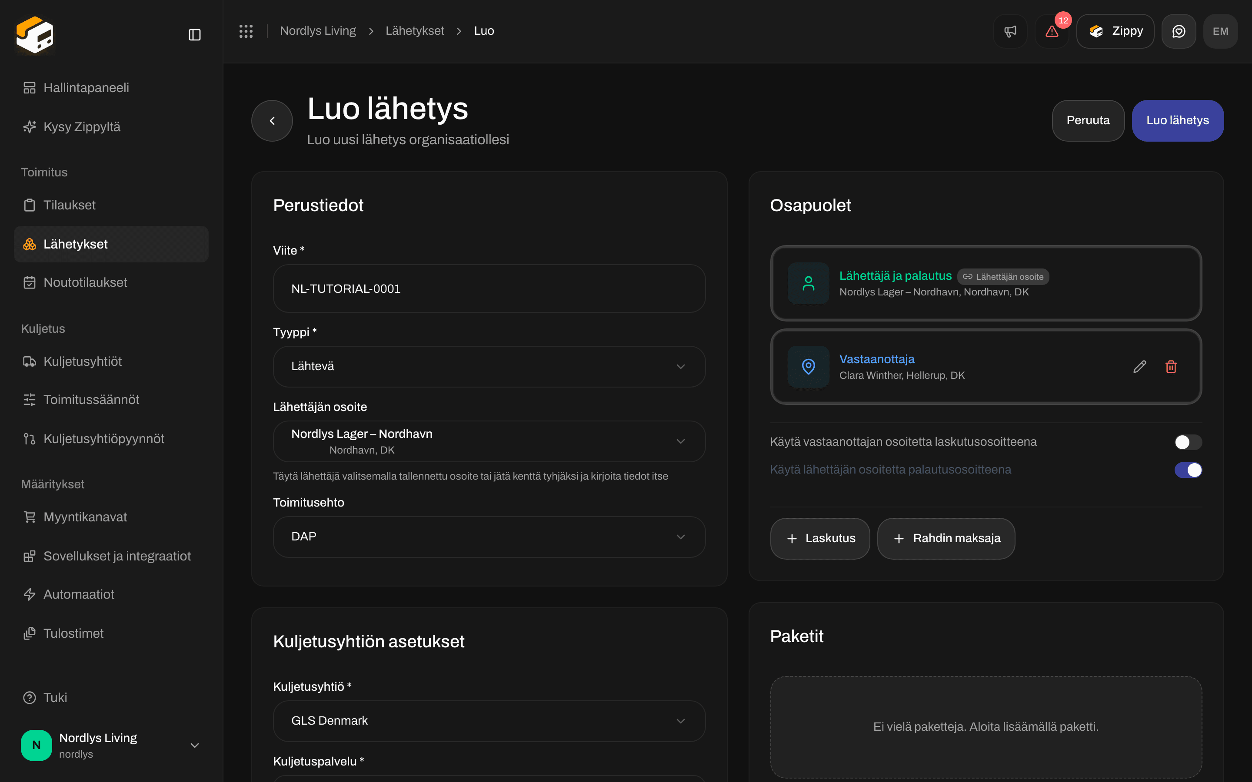Open Noutotilaukset in the sidebar
This screenshot has height=782, width=1252.
point(111,282)
